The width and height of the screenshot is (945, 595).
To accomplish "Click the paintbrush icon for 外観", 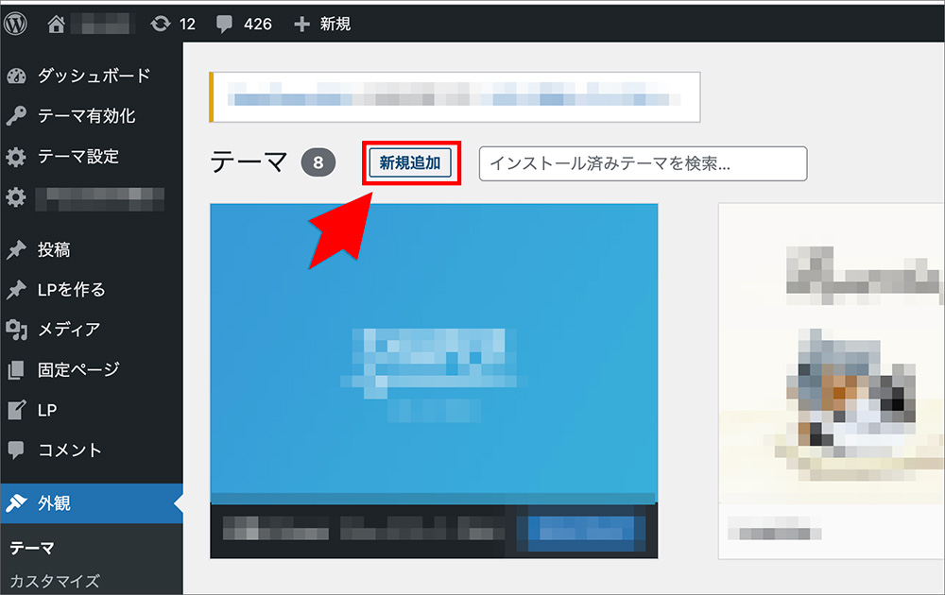I will (16, 502).
